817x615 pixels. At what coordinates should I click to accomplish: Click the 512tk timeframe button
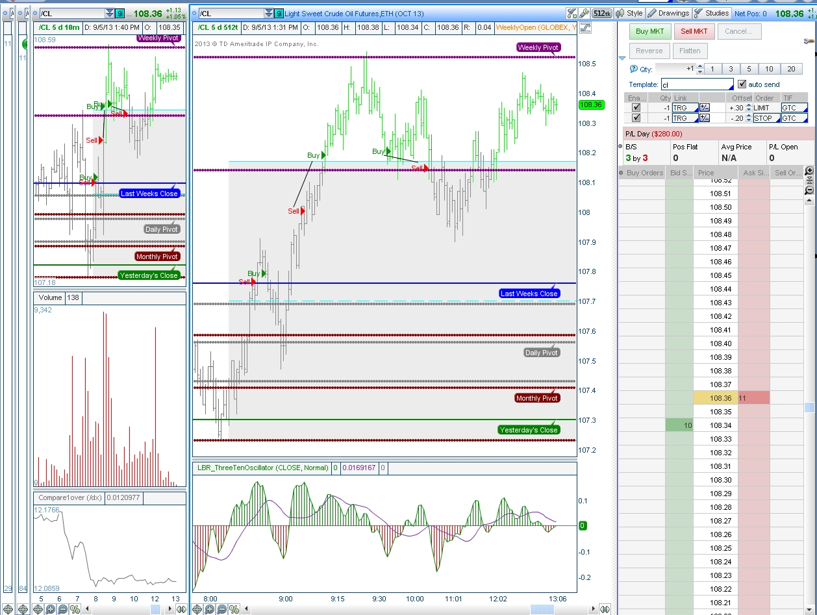[602, 13]
